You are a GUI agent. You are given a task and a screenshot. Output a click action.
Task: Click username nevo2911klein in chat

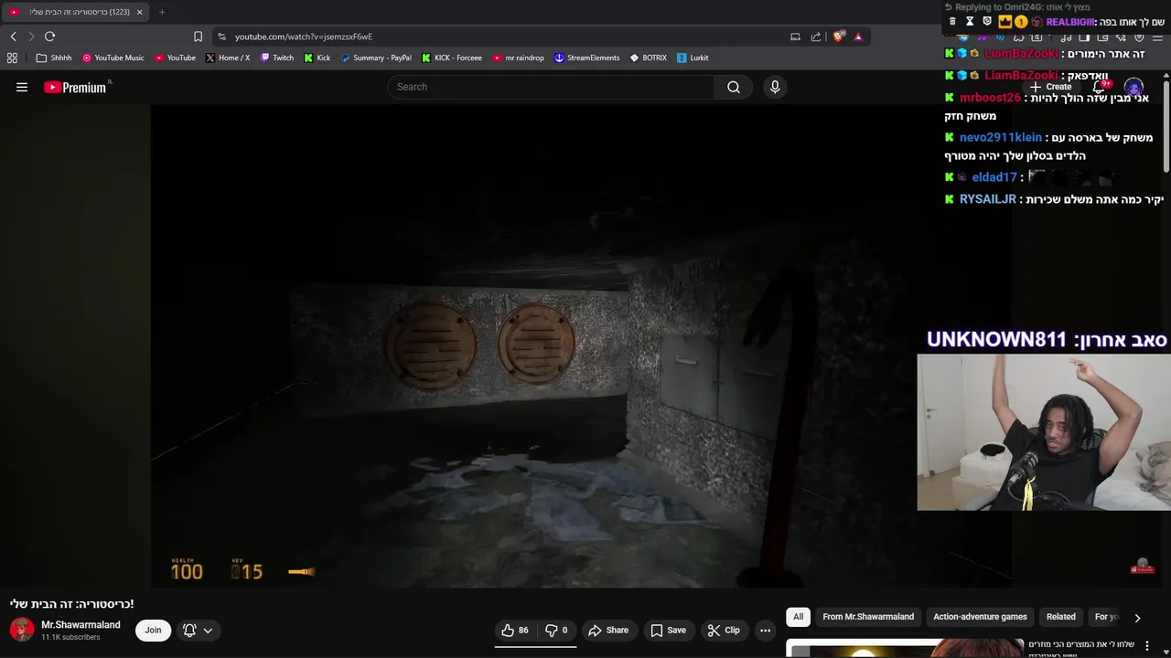1001,137
